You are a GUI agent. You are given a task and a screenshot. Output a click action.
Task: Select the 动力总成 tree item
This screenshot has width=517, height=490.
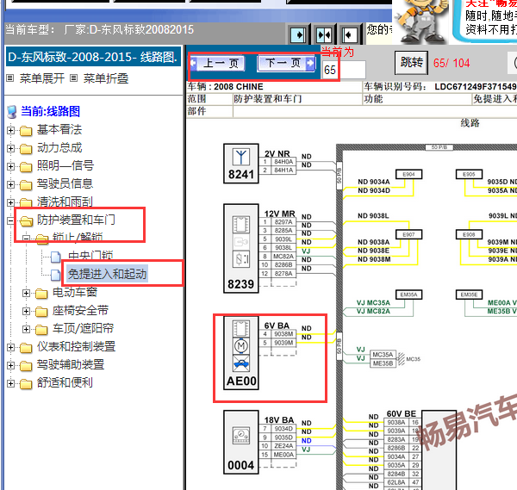tap(59, 147)
